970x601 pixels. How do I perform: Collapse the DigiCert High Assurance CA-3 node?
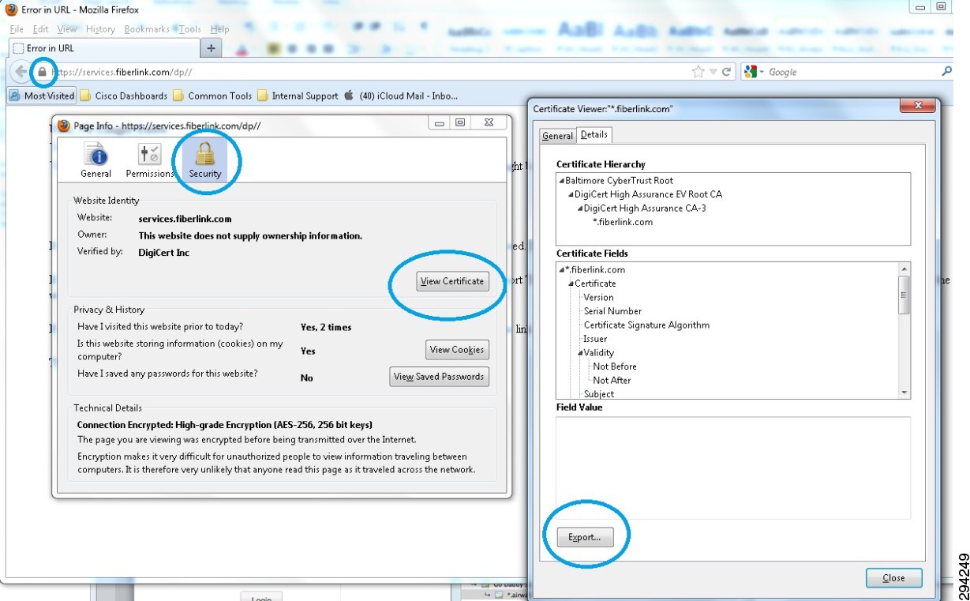tap(580, 208)
